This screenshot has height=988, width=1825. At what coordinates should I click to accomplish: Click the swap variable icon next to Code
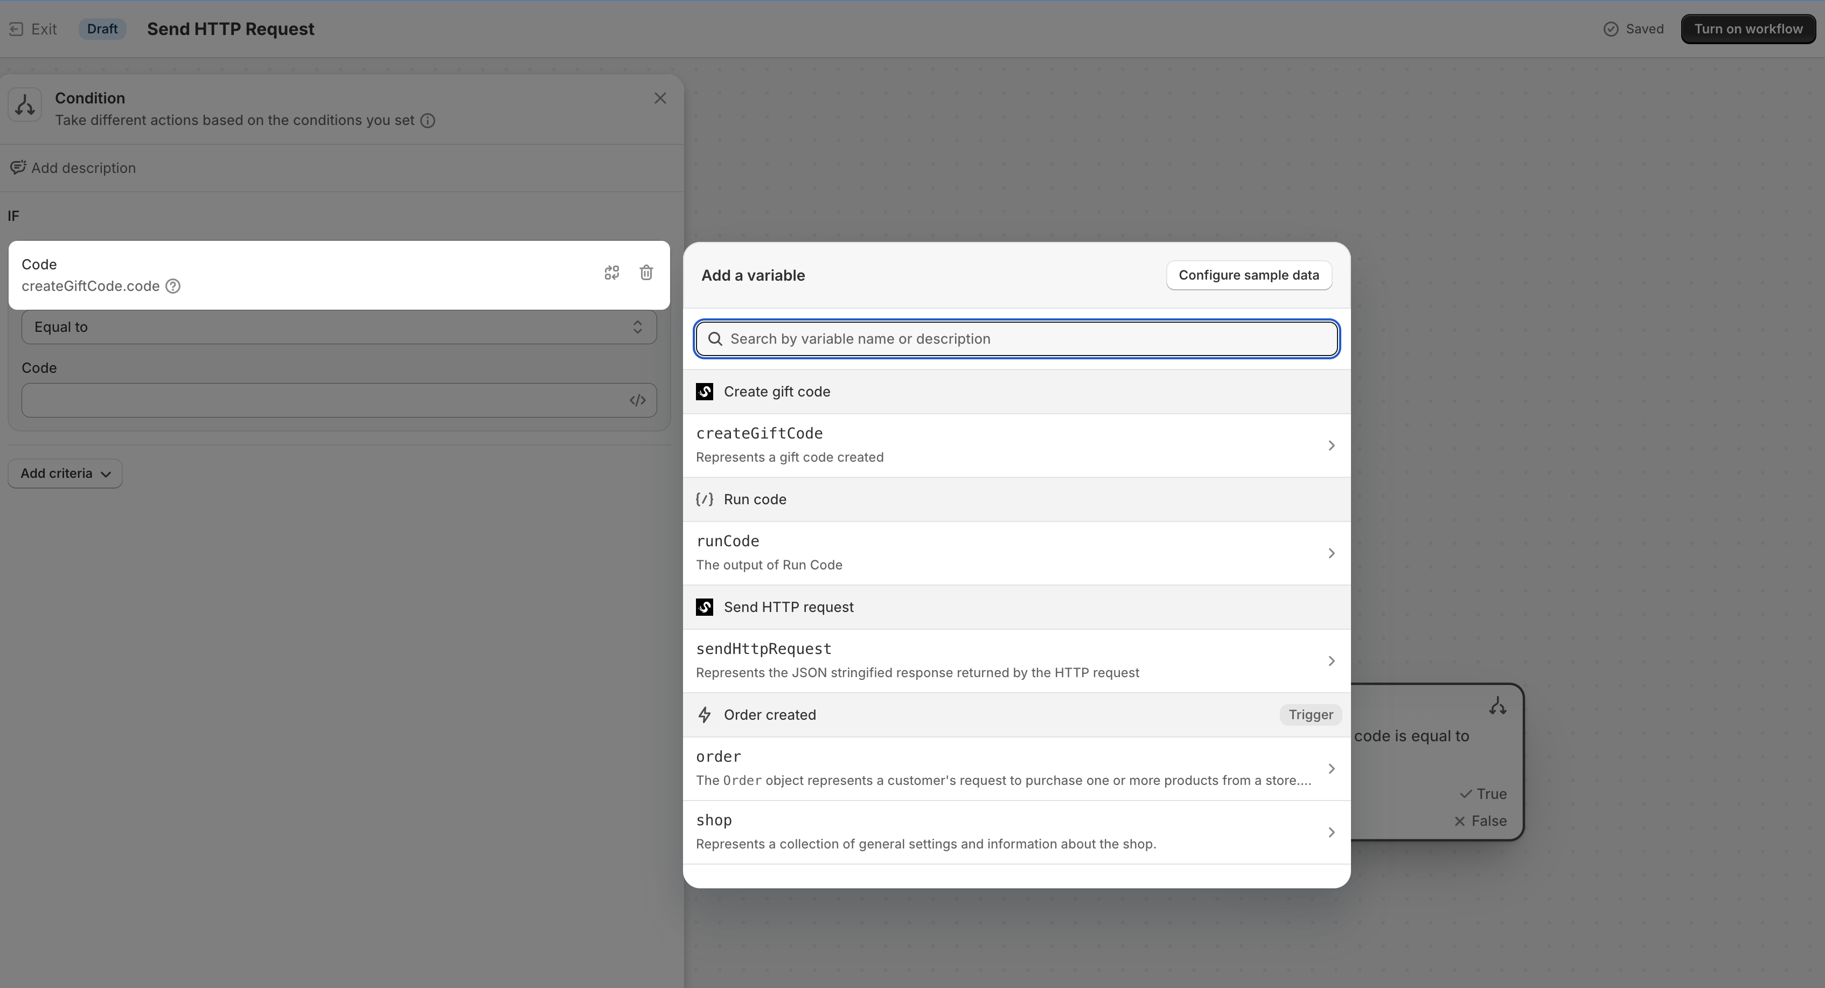click(x=611, y=273)
